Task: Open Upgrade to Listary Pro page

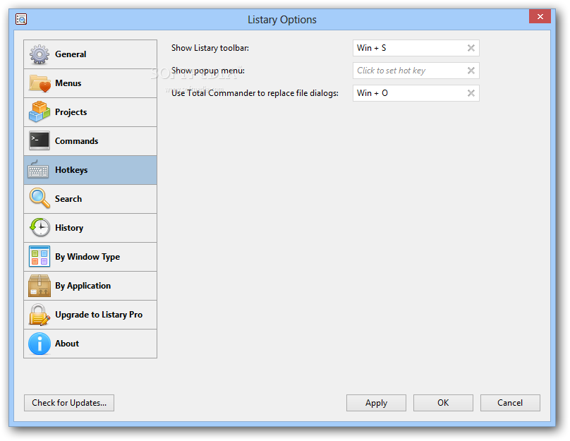Action: tap(90, 315)
